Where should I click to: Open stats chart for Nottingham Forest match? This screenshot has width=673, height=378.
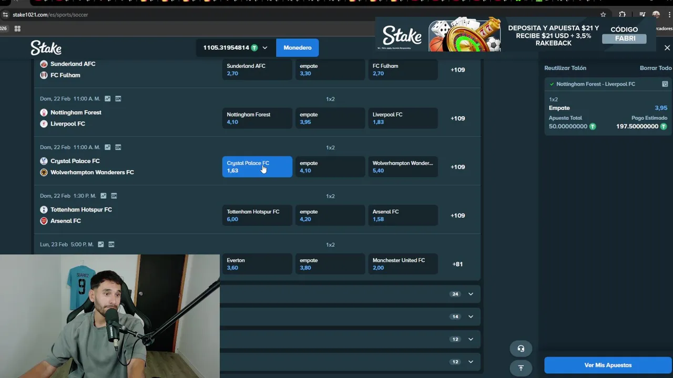[108, 99]
